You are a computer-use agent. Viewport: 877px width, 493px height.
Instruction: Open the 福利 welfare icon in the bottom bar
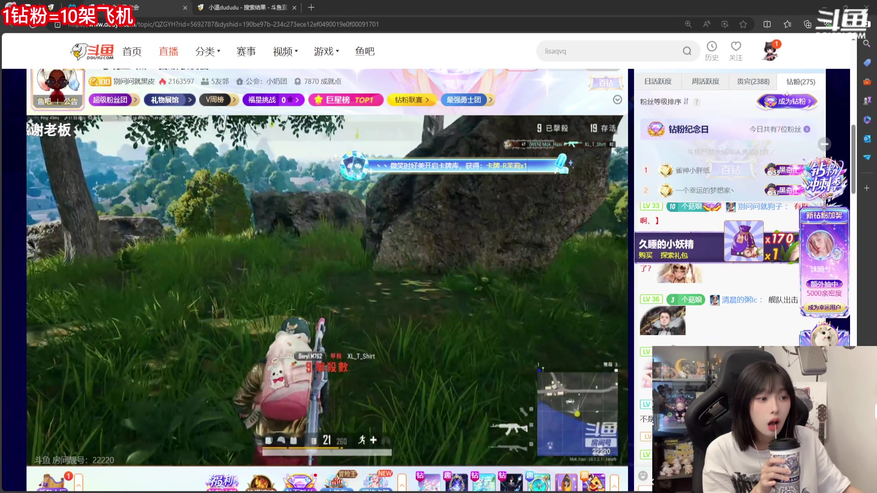(222, 482)
